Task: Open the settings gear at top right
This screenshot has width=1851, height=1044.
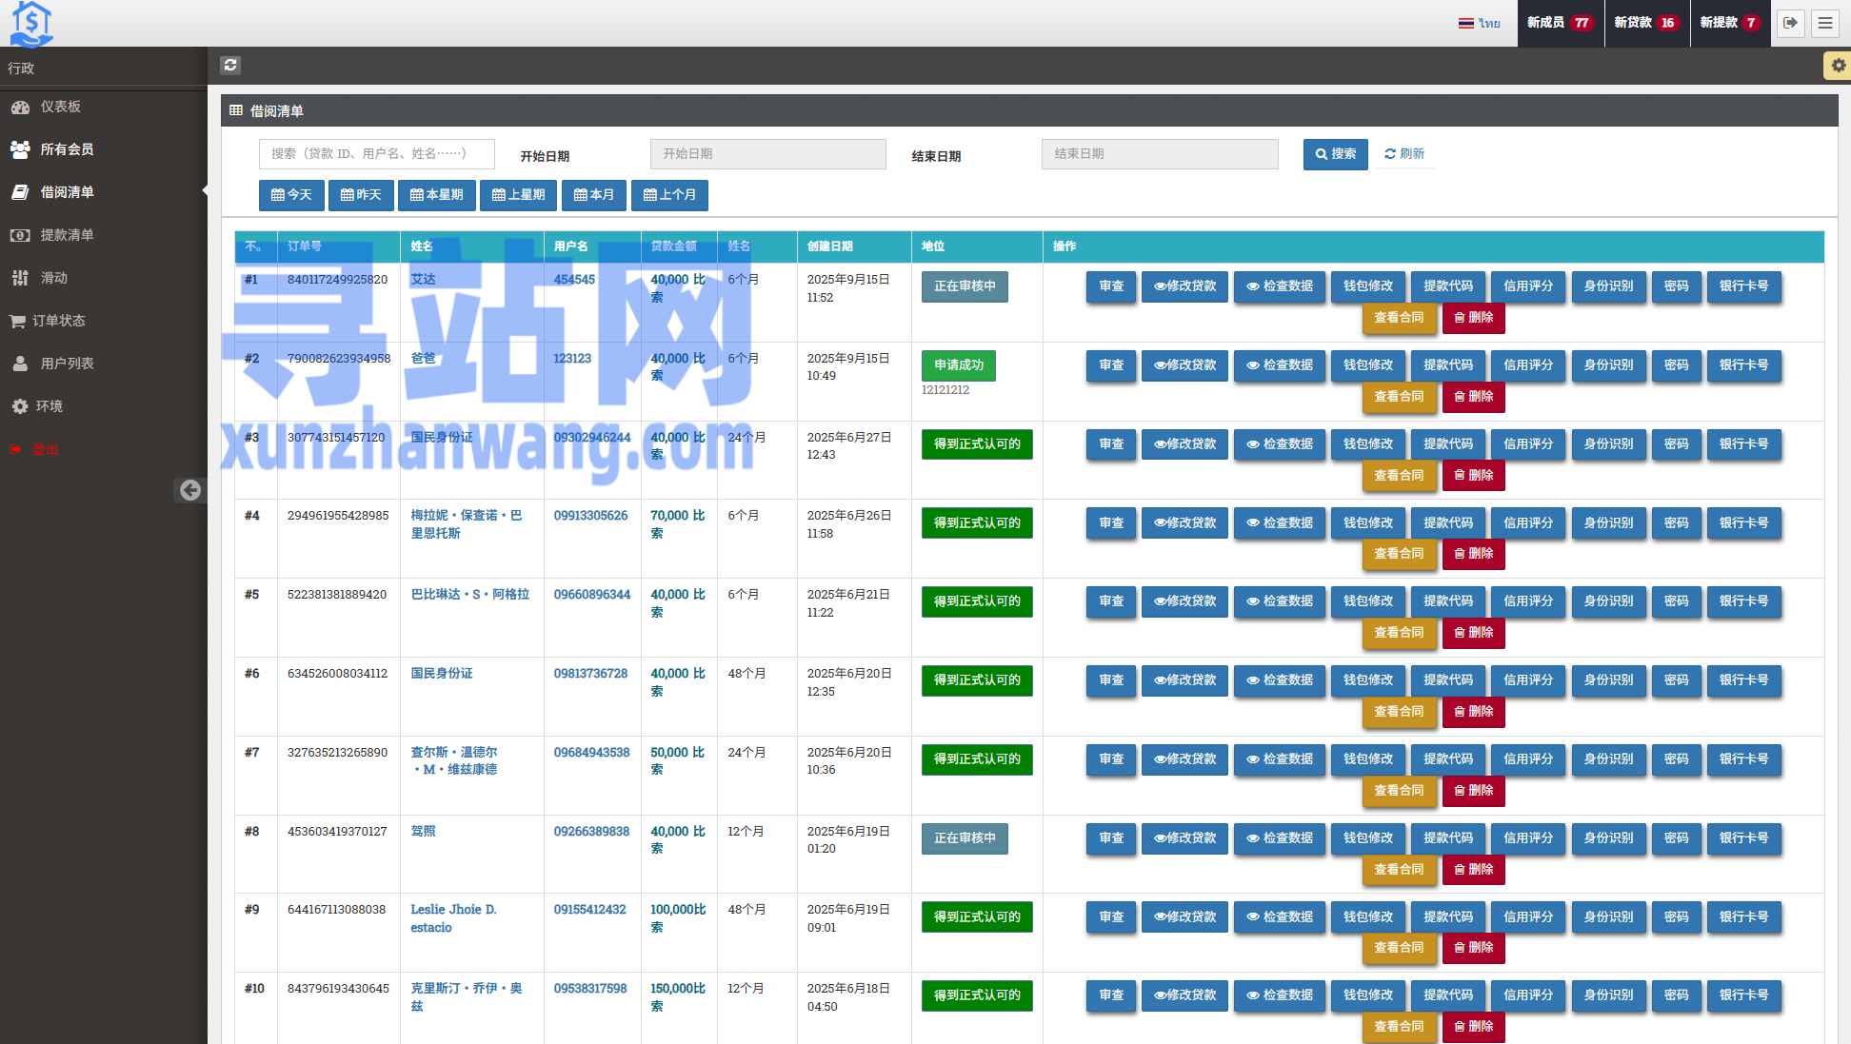Action: (1838, 66)
